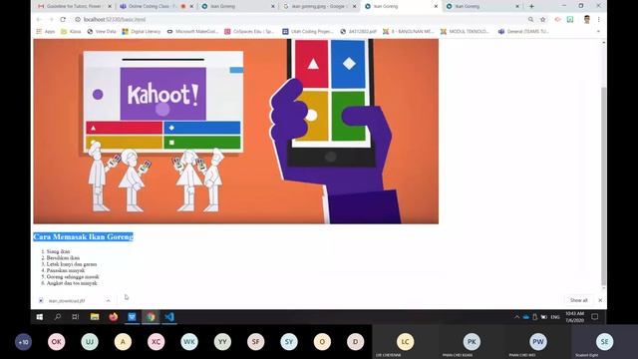Viewport: 638px width, 359px height.
Task: Switch to Chrome on the taskbar
Action: (x=151, y=317)
